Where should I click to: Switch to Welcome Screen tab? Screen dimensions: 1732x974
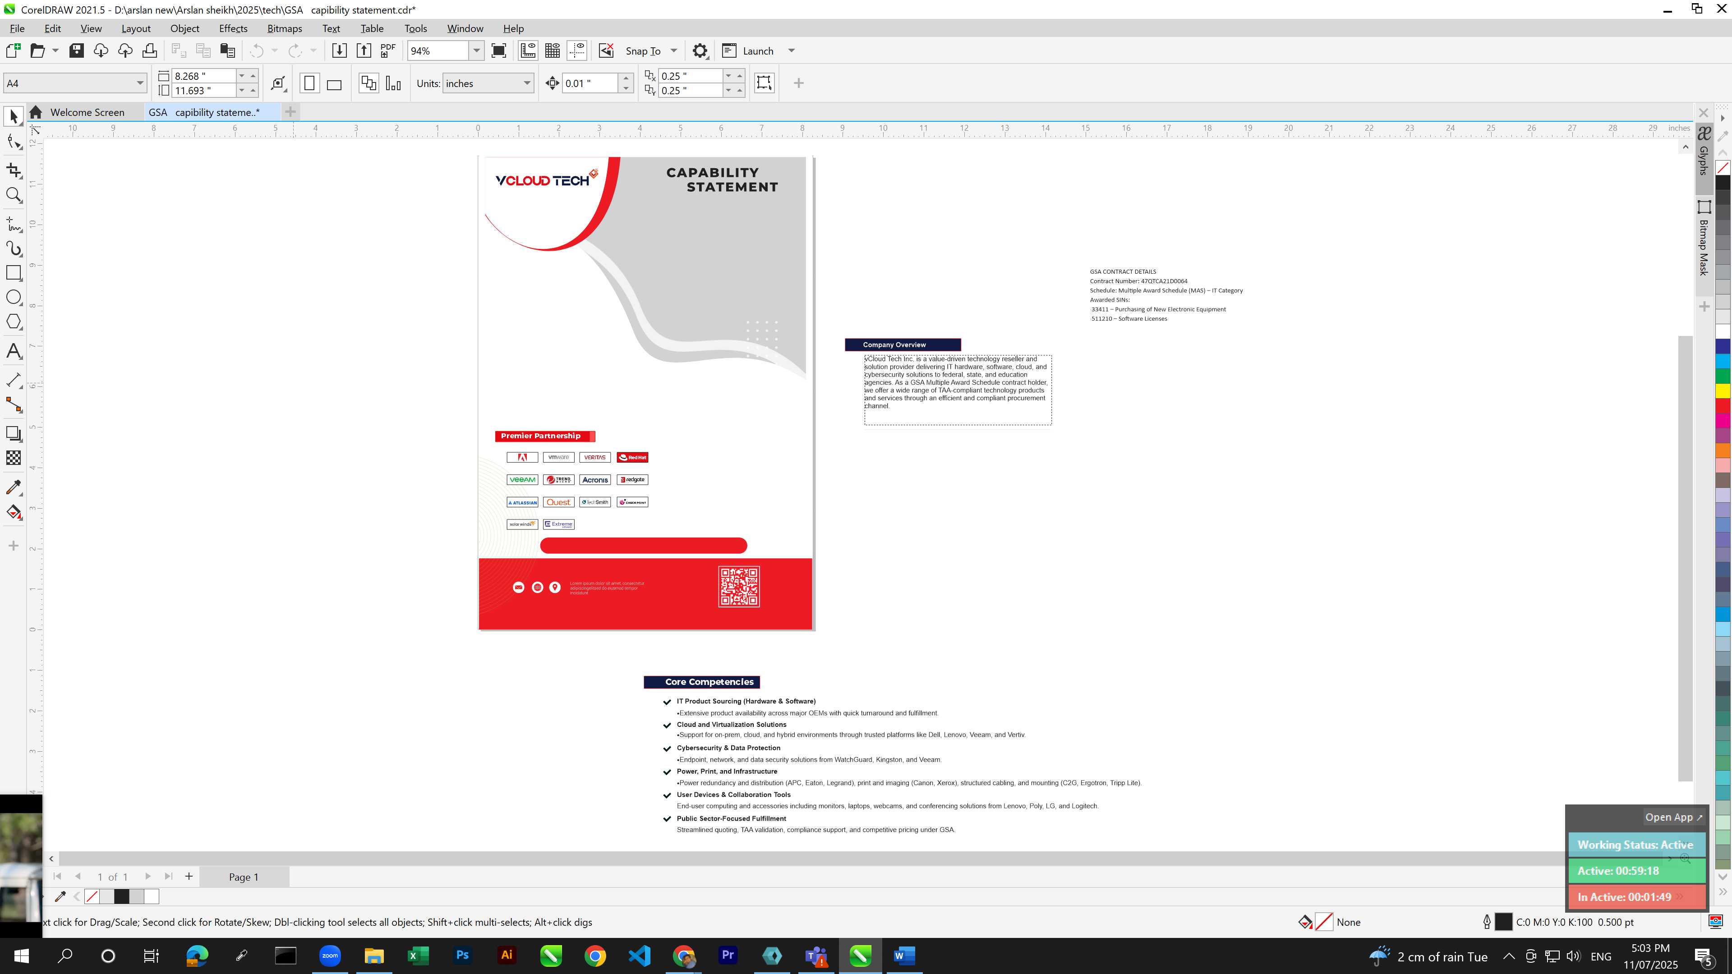pyautogui.click(x=87, y=112)
